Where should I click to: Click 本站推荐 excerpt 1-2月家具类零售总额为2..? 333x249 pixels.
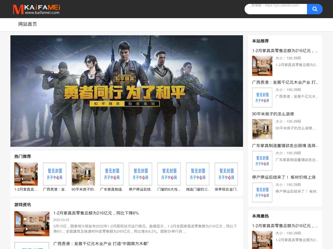coord(297,65)
